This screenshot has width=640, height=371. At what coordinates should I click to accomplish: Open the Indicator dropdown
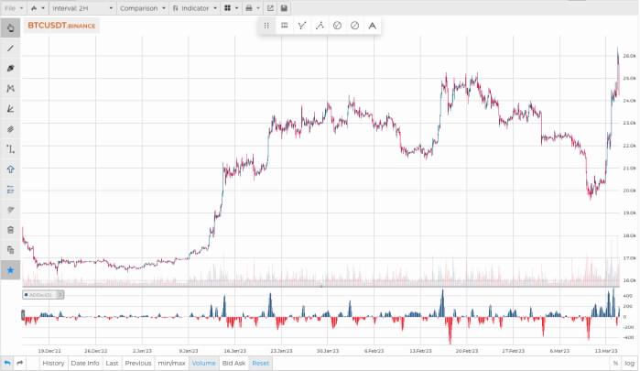pos(195,8)
